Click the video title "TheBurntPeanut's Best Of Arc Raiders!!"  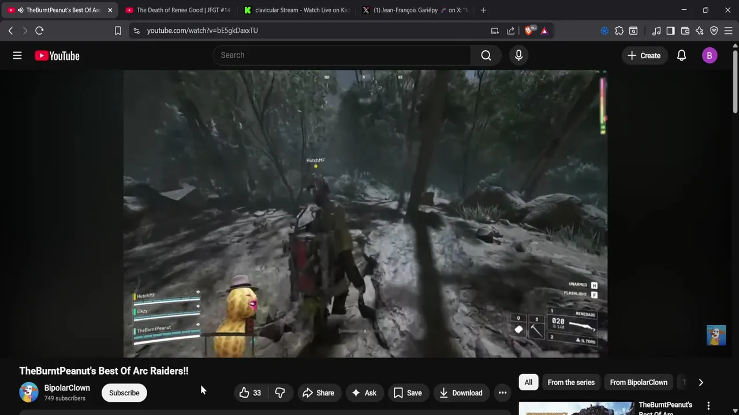click(x=104, y=371)
